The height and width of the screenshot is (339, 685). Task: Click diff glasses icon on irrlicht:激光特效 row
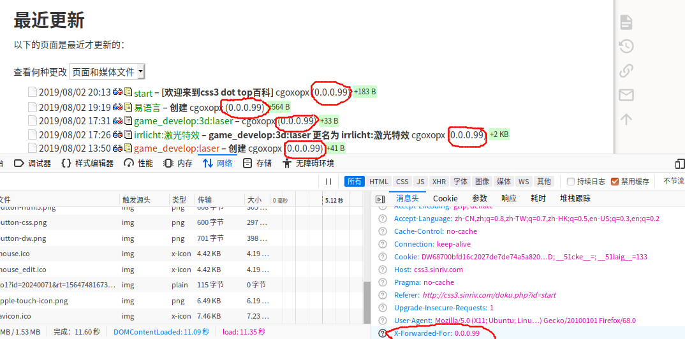(118, 135)
